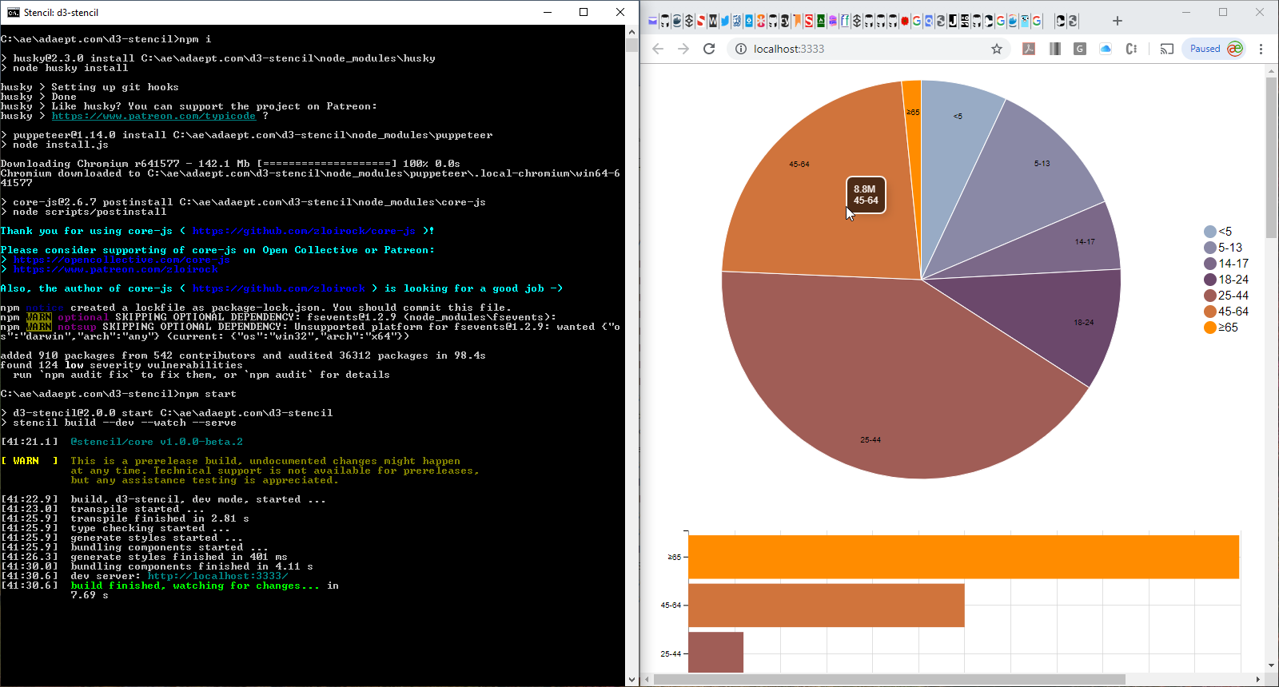Viewport: 1279px width, 687px height.
Task: Click the browser horizontal scroll-right arrow
Action: point(1258,680)
